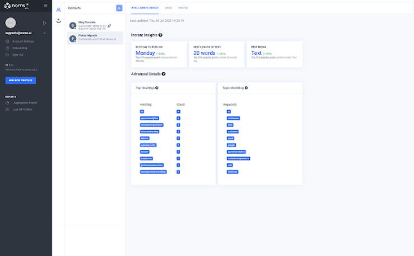
Task: Click the machinelearning hashtag tag
Action: tap(150, 131)
